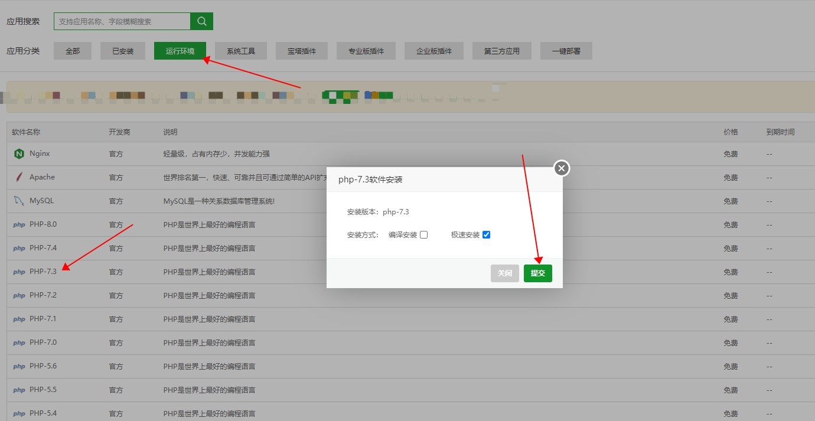Select the 全部 category tab
This screenshot has width=815, height=421.
[x=73, y=51]
